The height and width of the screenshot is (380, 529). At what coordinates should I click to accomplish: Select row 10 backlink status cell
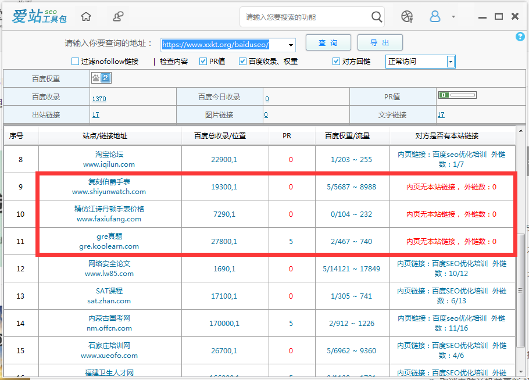point(452,214)
